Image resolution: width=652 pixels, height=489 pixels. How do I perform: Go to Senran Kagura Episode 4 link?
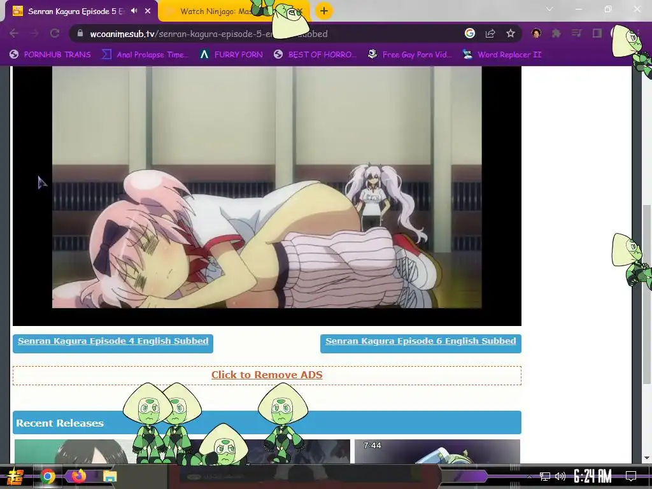click(x=113, y=341)
